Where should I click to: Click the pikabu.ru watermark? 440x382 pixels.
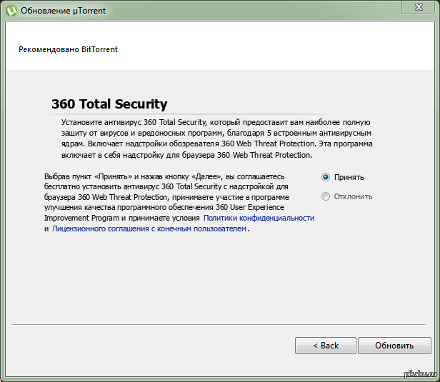(420, 374)
